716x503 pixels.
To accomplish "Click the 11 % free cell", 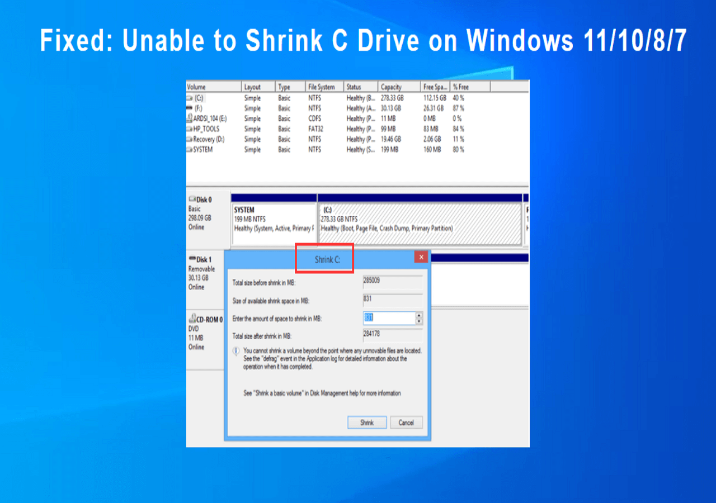I will [x=459, y=139].
